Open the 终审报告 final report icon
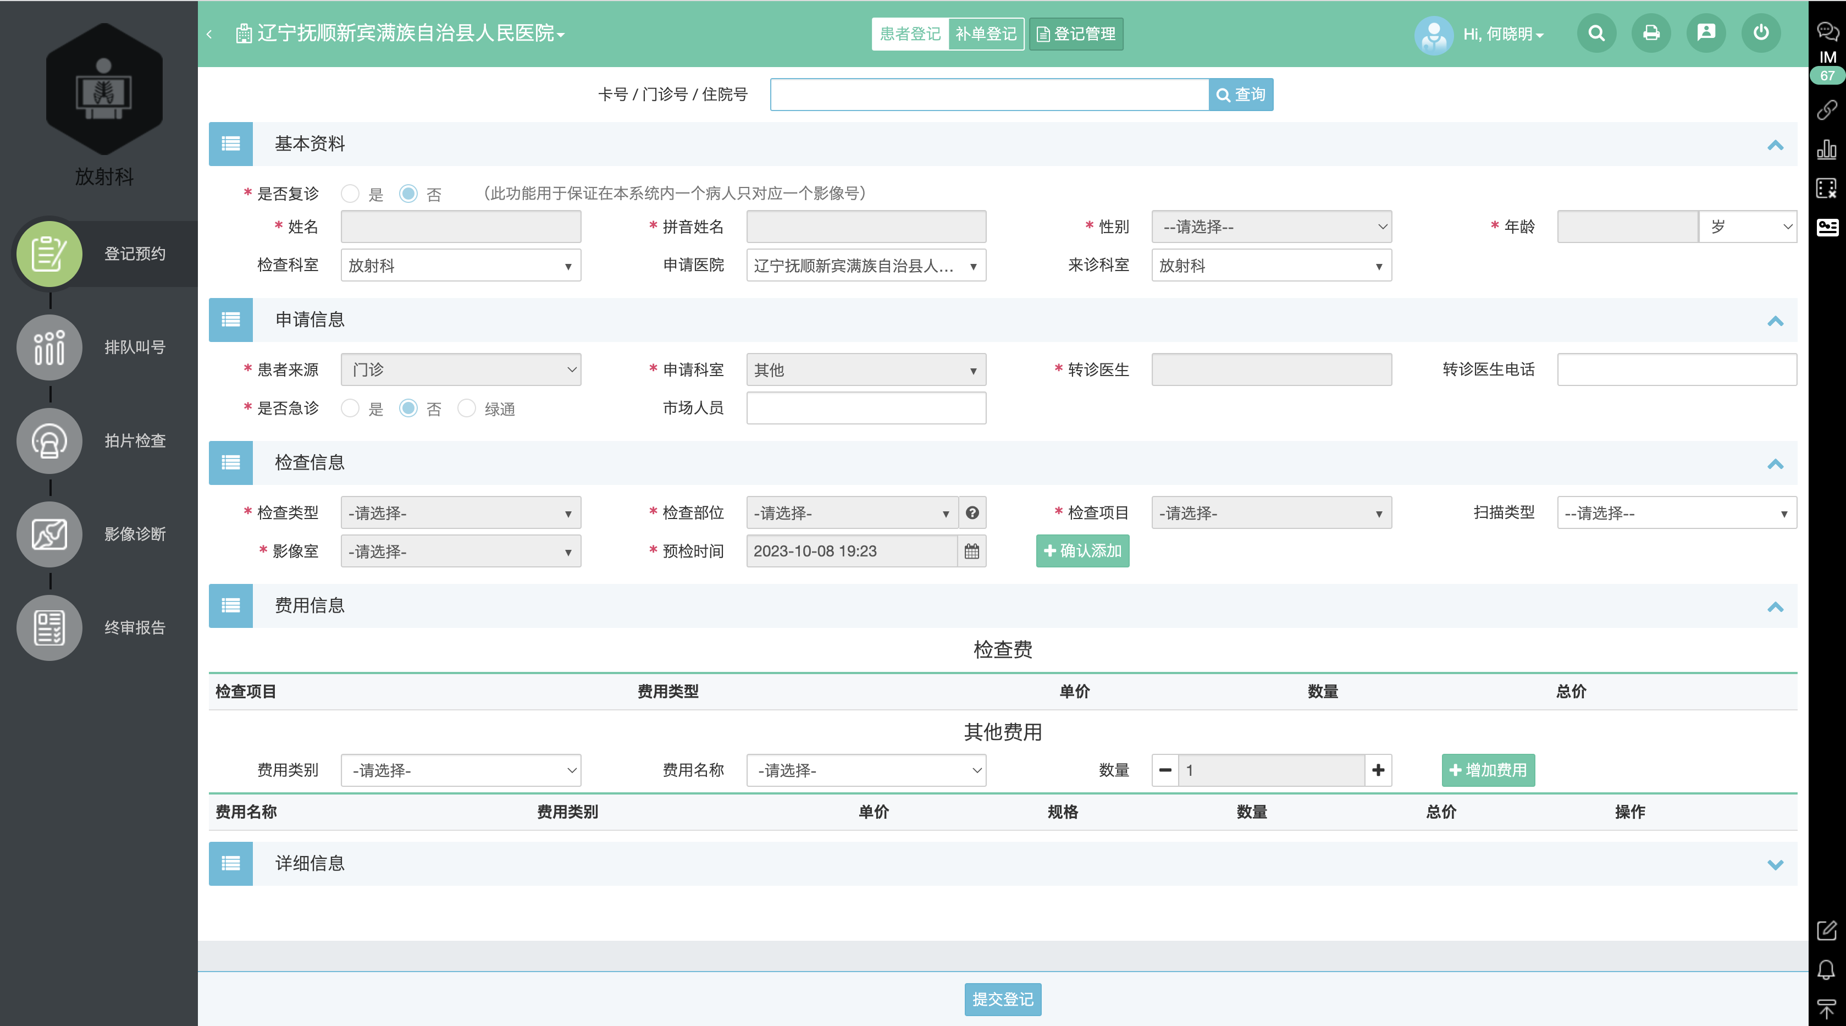 49,627
